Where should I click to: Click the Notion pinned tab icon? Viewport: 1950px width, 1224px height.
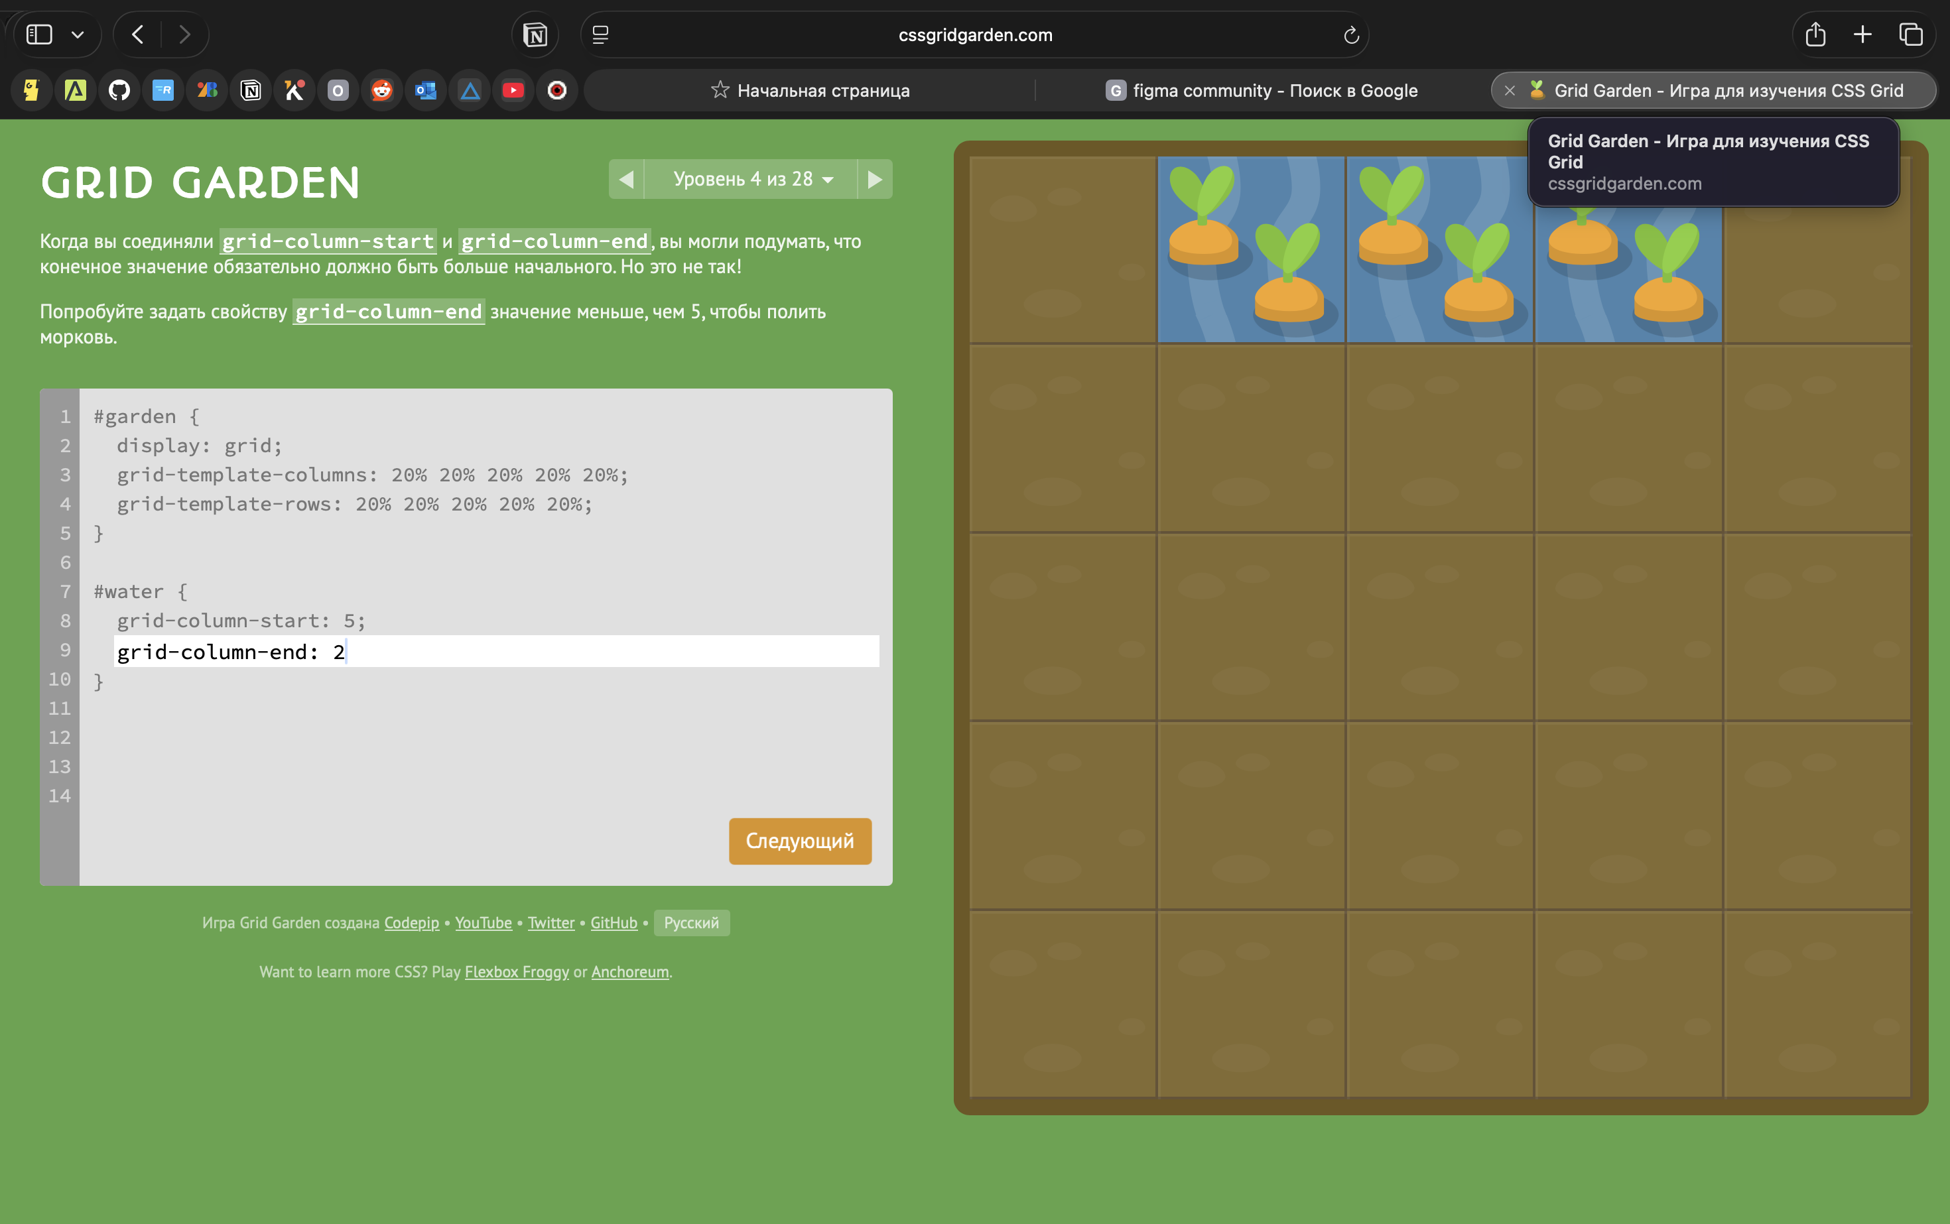(250, 90)
